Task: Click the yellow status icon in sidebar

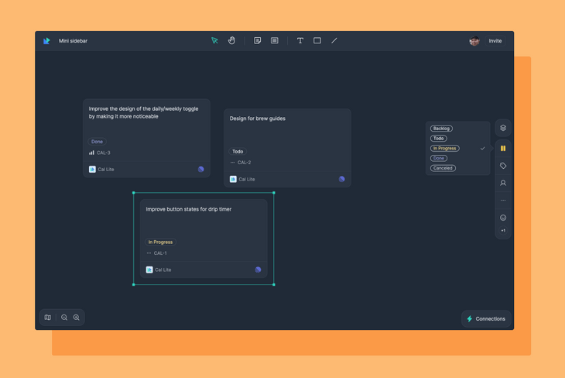Action: [x=503, y=148]
